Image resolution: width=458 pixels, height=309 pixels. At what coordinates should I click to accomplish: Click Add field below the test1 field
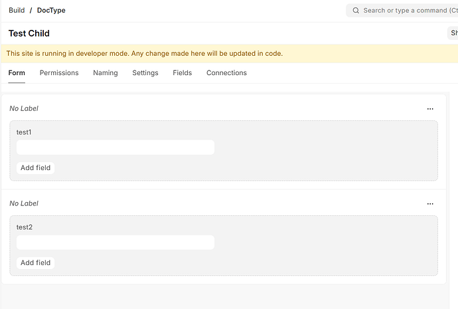(x=36, y=167)
